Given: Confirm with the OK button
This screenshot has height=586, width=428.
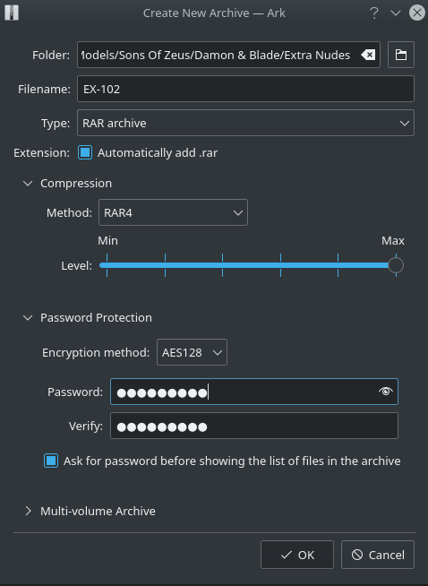Looking at the screenshot, I should [x=297, y=555].
